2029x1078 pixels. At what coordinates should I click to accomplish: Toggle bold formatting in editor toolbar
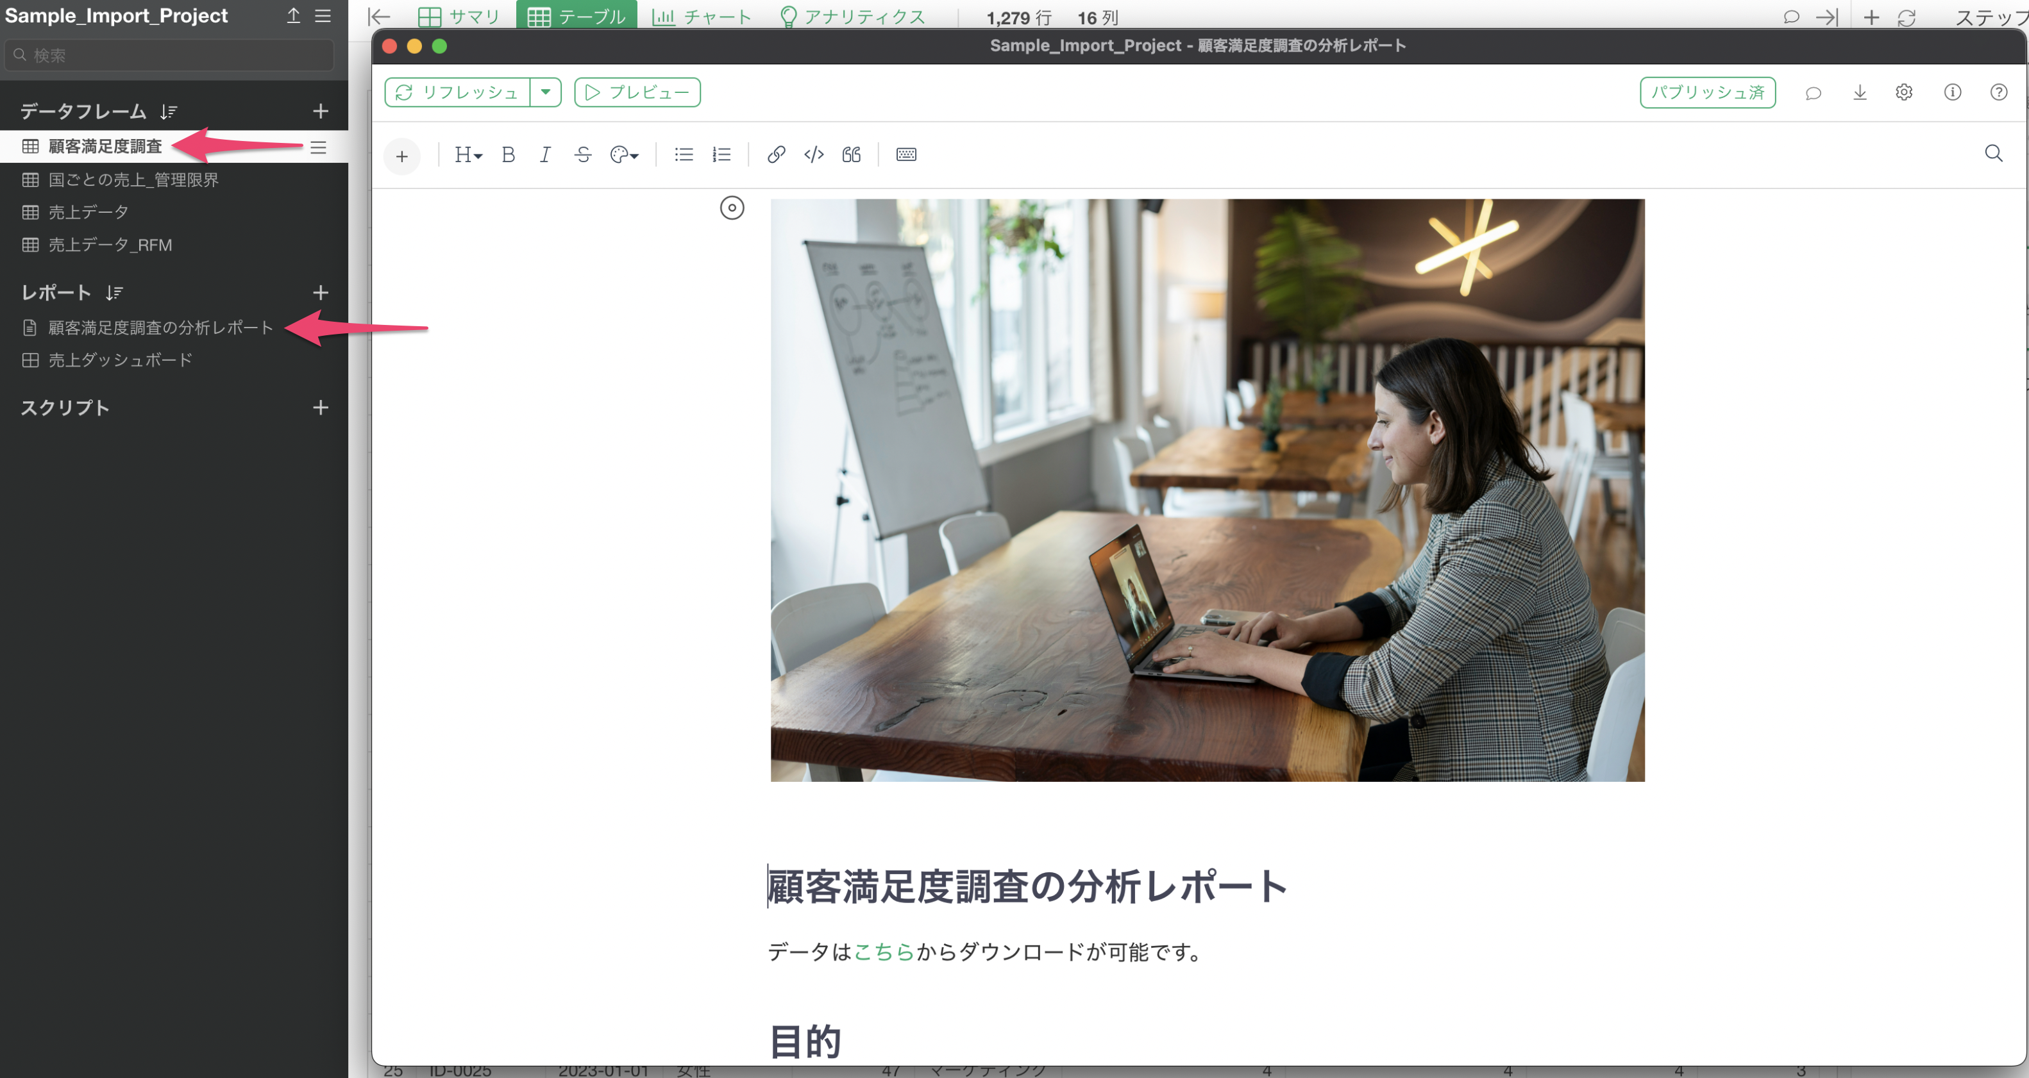click(x=508, y=154)
